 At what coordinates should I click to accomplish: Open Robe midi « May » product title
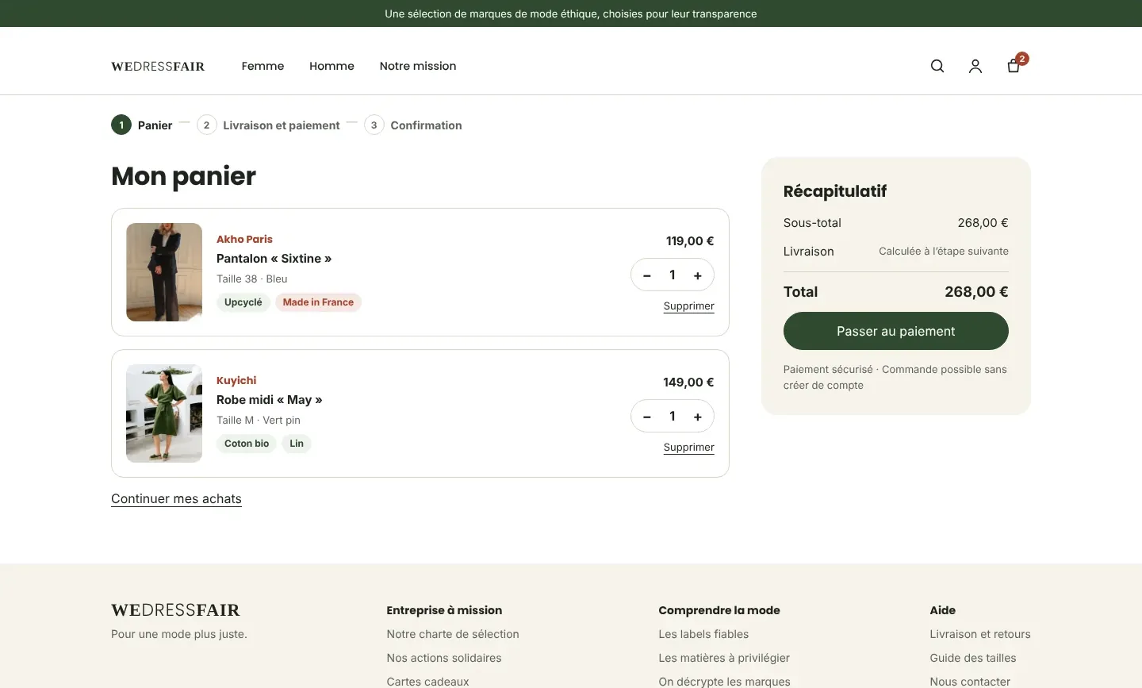pyautogui.click(x=270, y=400)
